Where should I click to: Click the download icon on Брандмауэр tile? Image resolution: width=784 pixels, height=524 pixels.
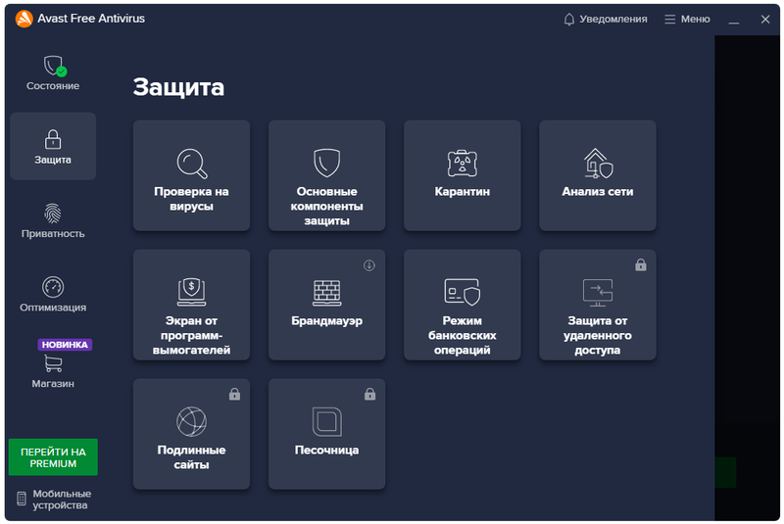[x=369, y=265]
